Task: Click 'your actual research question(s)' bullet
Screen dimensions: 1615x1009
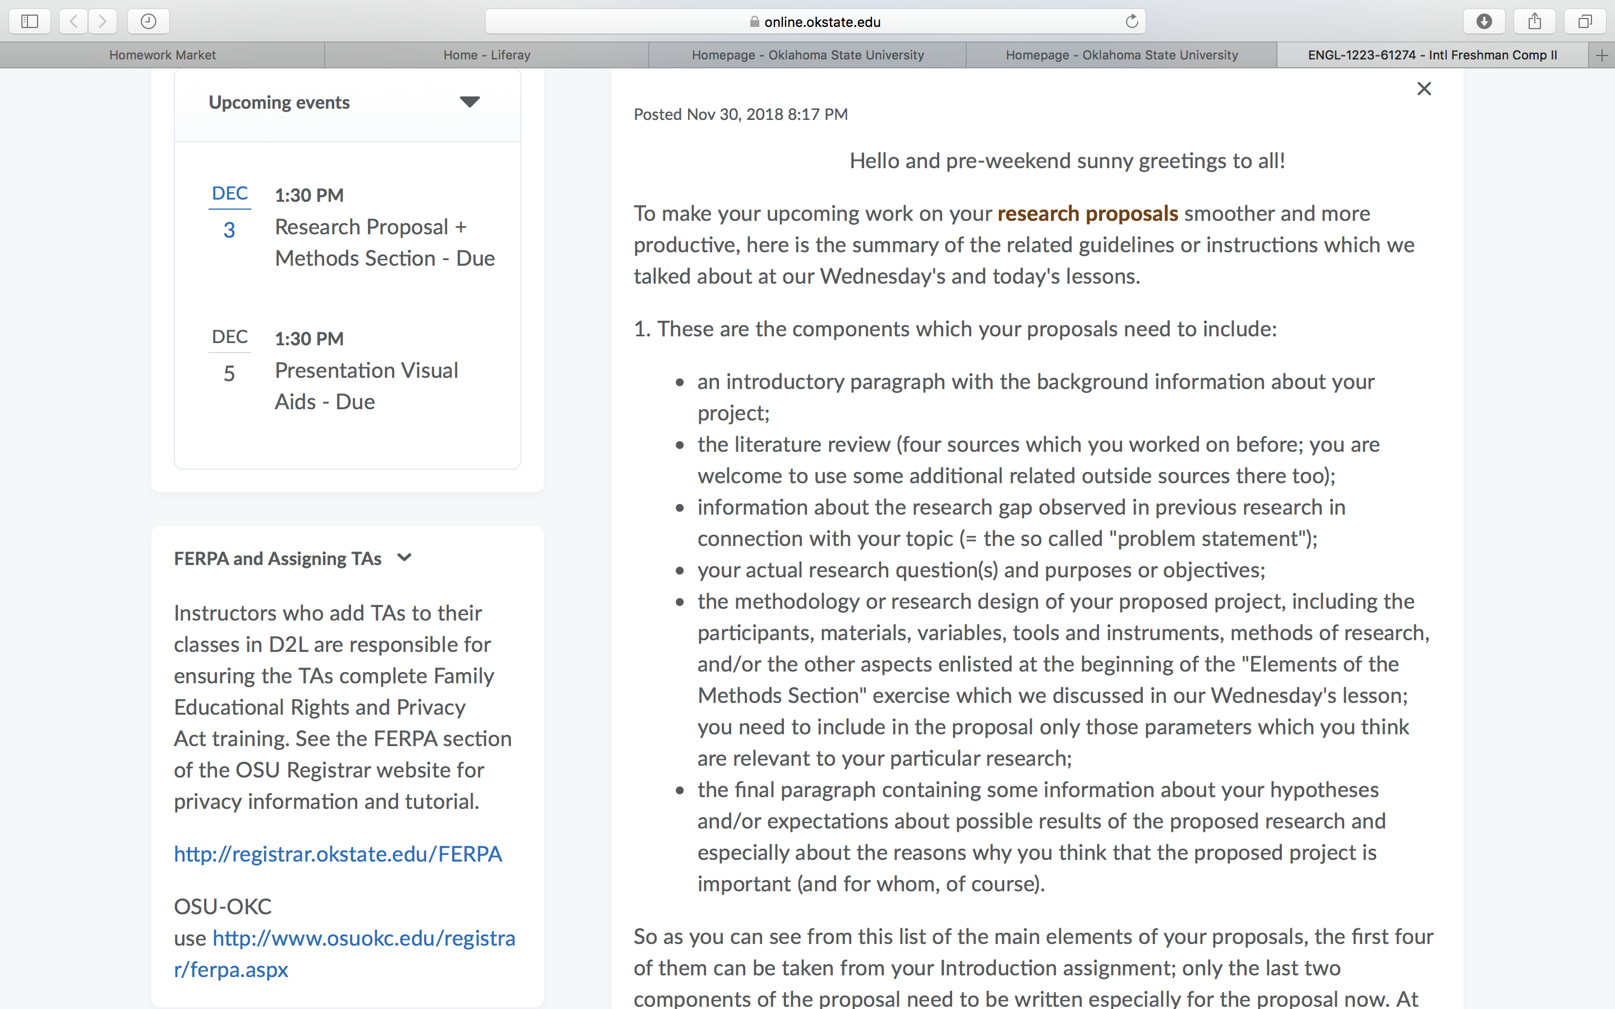Action: [x=981, y=570]
